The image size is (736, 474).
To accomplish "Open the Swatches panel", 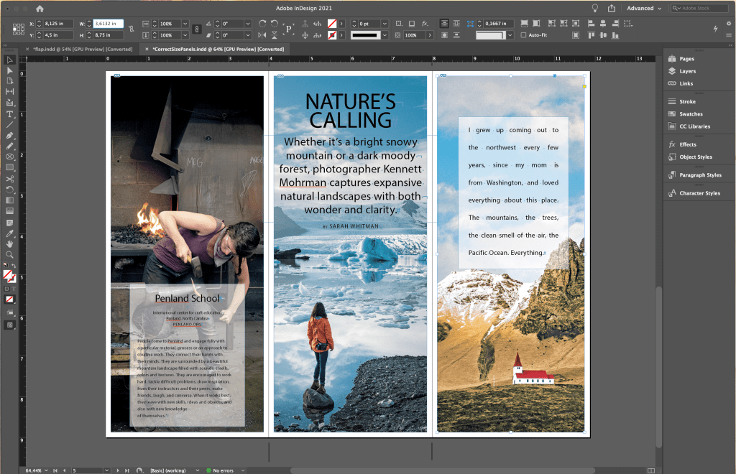I will pyautogui.click(x=691, y=114).
